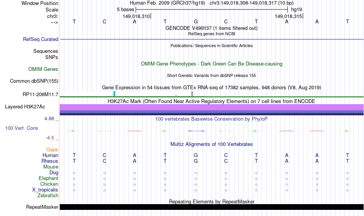The height and width of the screenshot is (216, 364).
Task: Select the Zebrafish alignment row label
Action: pyautogui.click(x=48, y=195)
